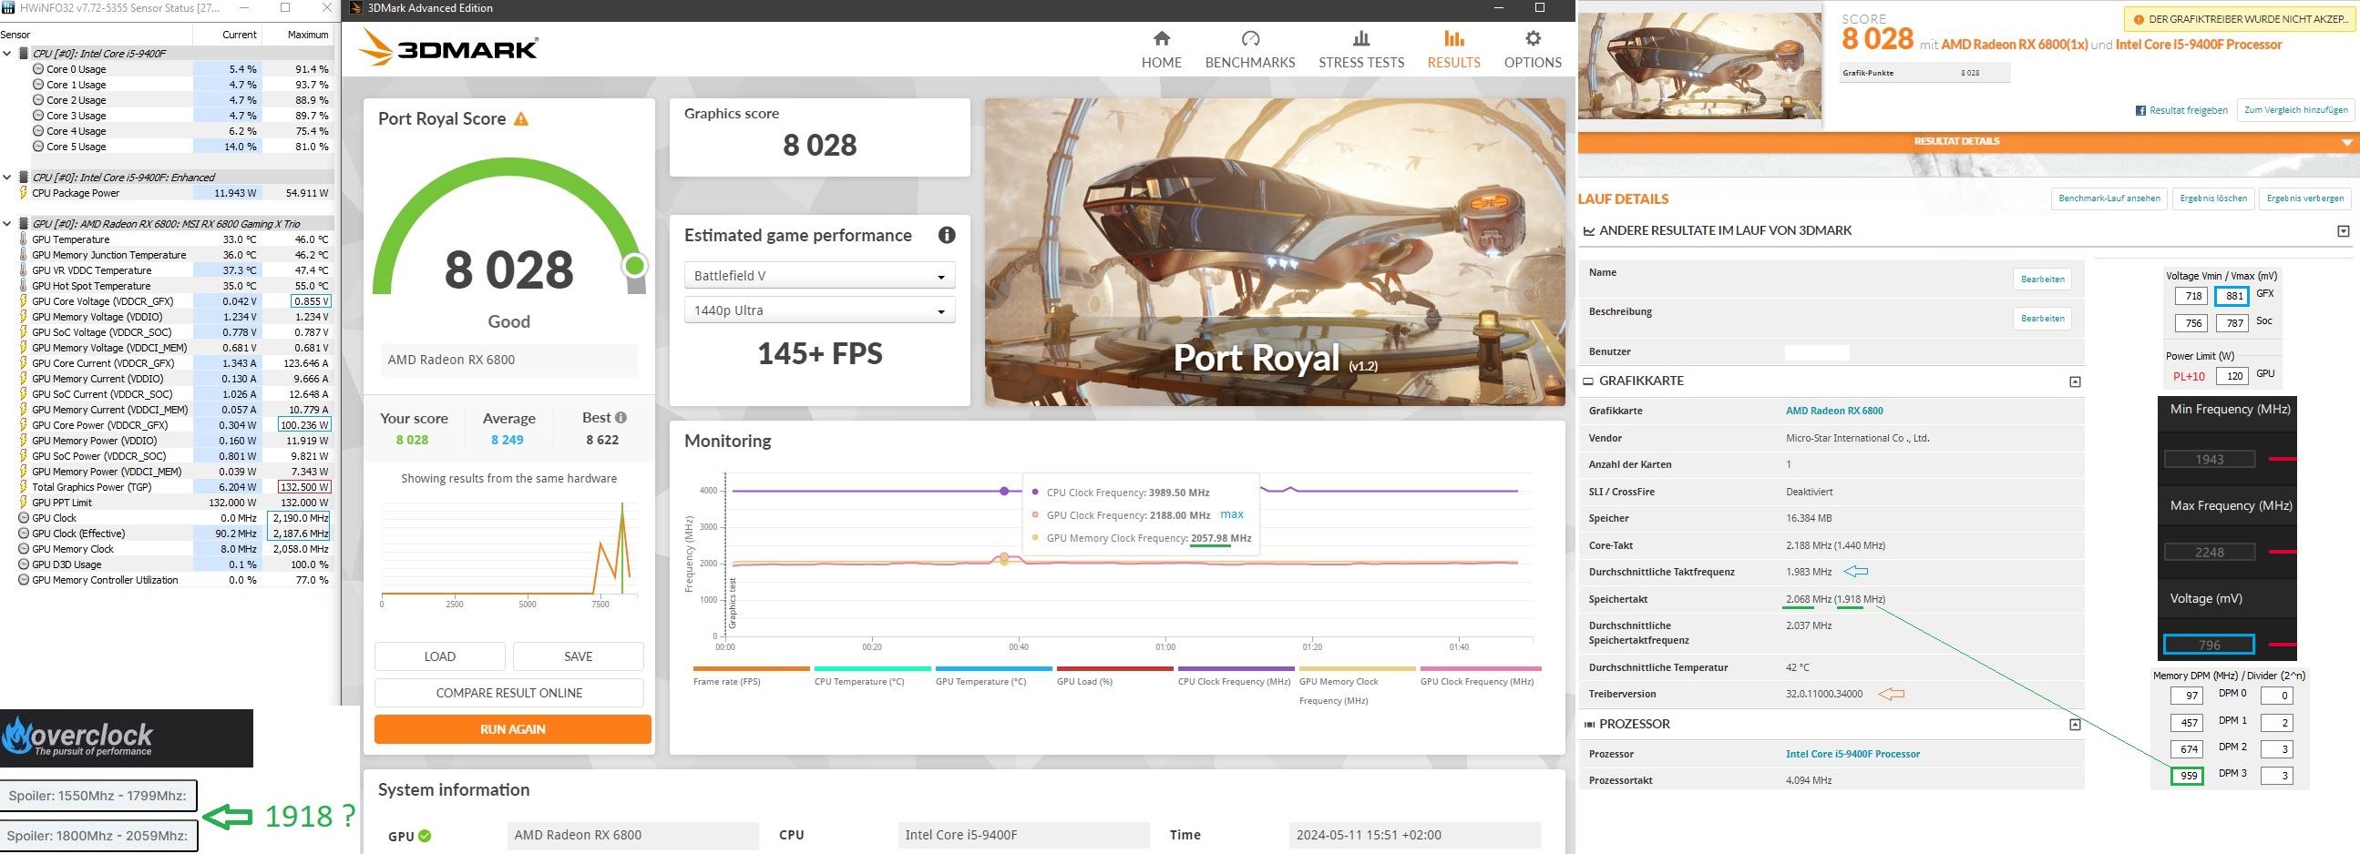Click the Max Frequency slider value 2248
The image size is (2360, 854).
pos(2209,552)
